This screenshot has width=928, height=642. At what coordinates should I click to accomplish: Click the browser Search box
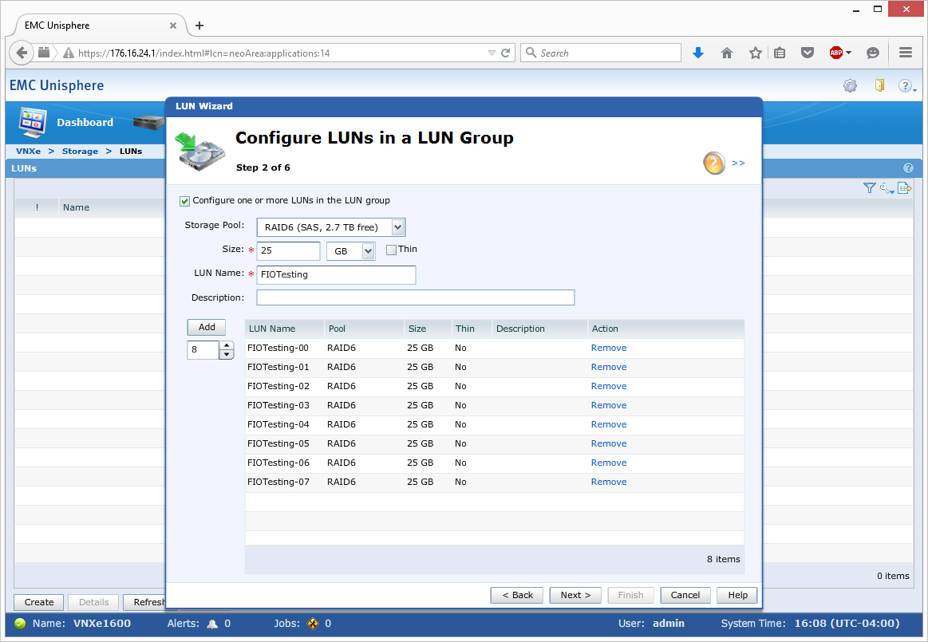(601, 53)
